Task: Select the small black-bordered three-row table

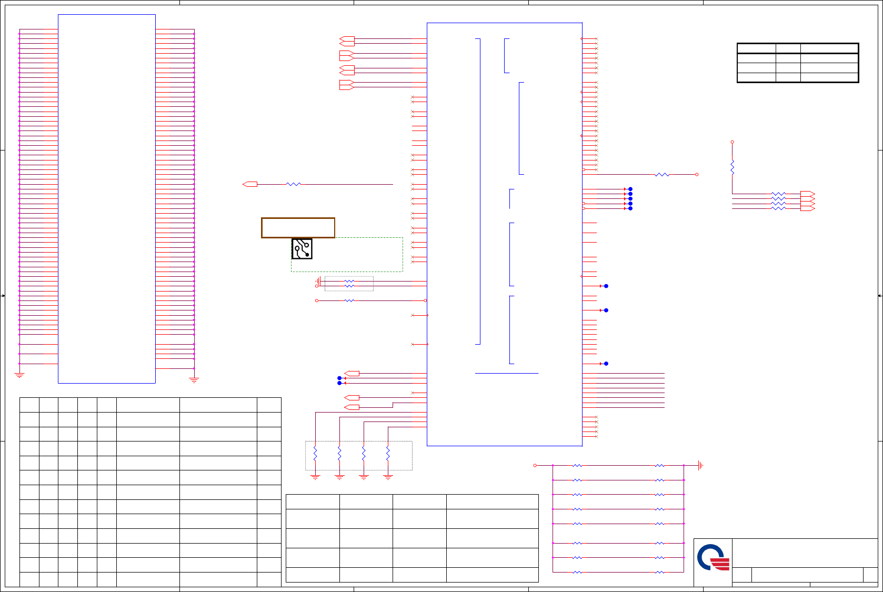Action: [798, 63]
